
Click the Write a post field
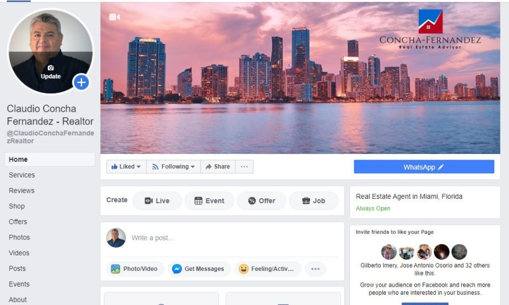tap(234, 238)
